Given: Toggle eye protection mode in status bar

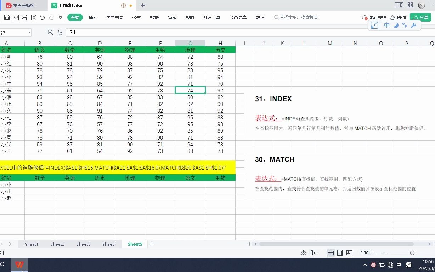Looking at the screenshot, I should click(x=304, y=253).
